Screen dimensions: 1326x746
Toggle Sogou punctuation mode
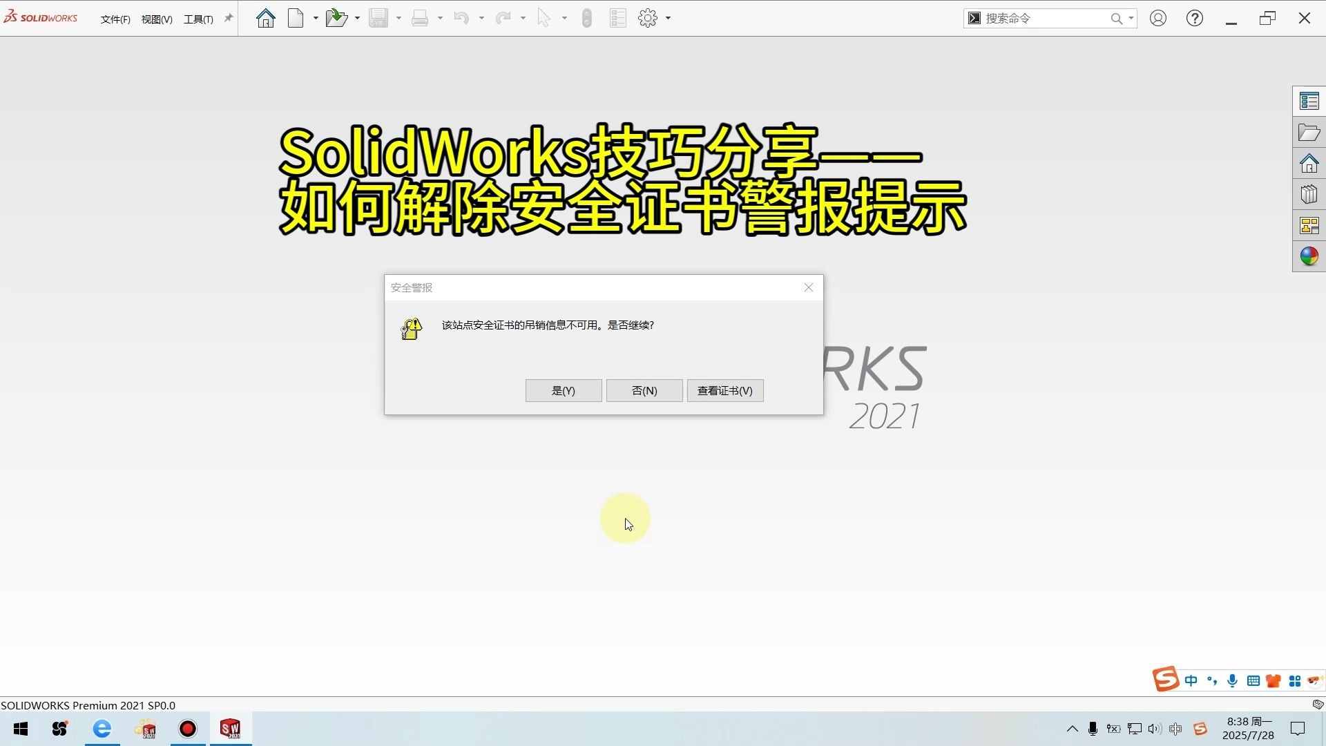coord(1212,681)
